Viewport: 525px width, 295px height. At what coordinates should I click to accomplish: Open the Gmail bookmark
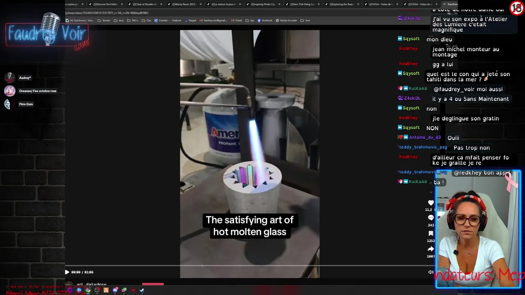(236, 20)
